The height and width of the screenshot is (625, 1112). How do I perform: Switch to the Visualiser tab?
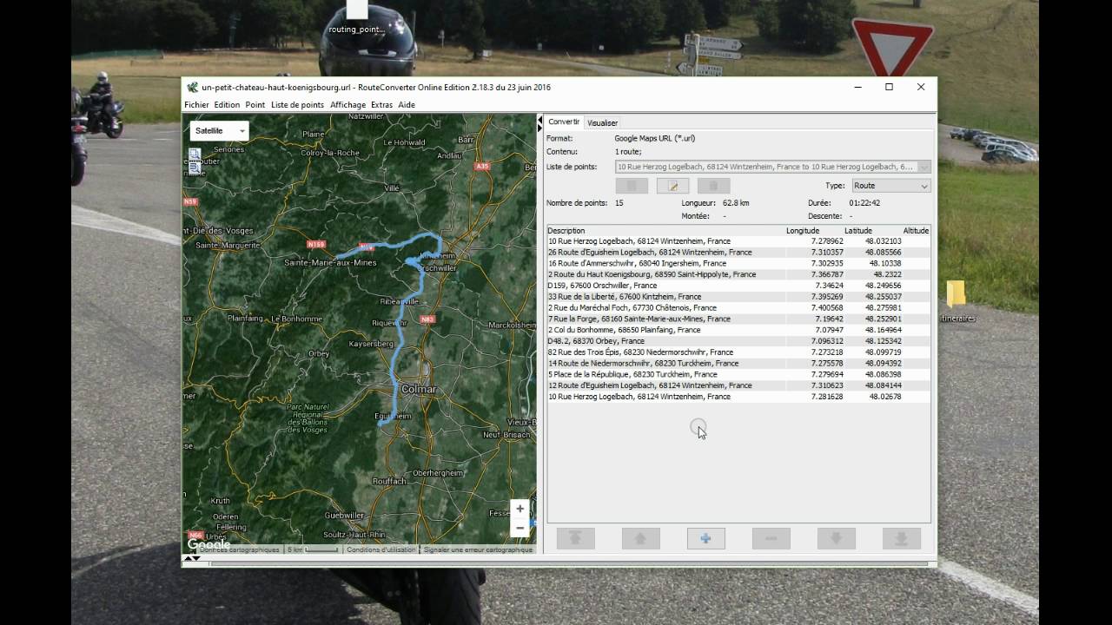602,123
